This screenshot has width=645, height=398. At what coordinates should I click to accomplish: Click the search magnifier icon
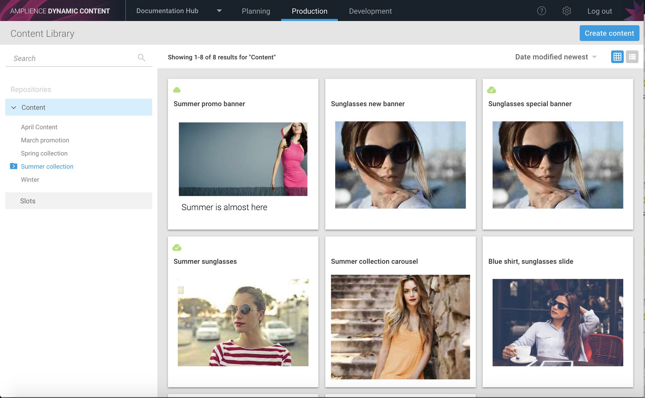point(141,57)
